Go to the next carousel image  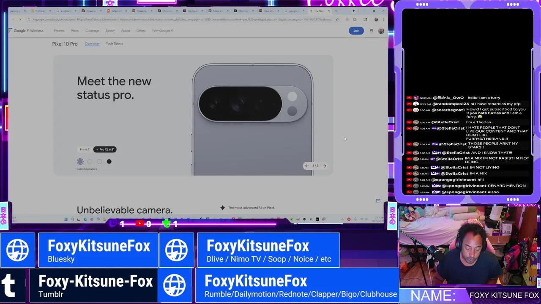[324, 166]
